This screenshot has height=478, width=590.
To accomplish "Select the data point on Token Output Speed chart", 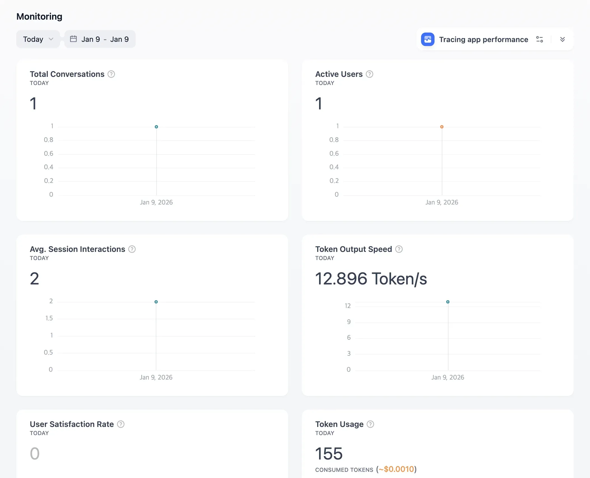I will tap(448, 302).
